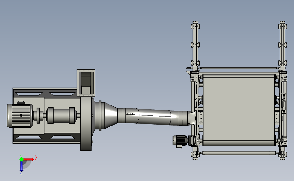Select the round blower volute casing
Screen dimensions: 294x181
(x=86, y=124)
